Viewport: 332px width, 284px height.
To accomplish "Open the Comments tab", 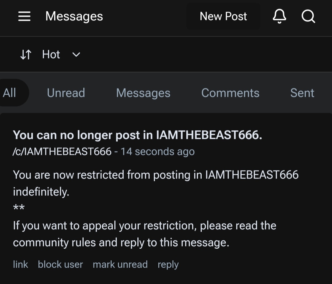I will (x=230, y=93).
